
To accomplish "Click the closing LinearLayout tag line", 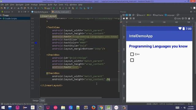I will point(51,86).
